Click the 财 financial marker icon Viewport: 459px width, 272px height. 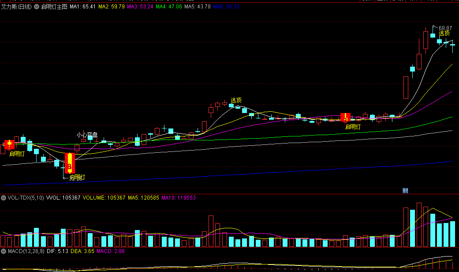[x=405, y=191]
